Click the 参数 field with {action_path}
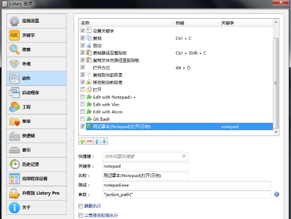291x219 pixels. [186, 194]
